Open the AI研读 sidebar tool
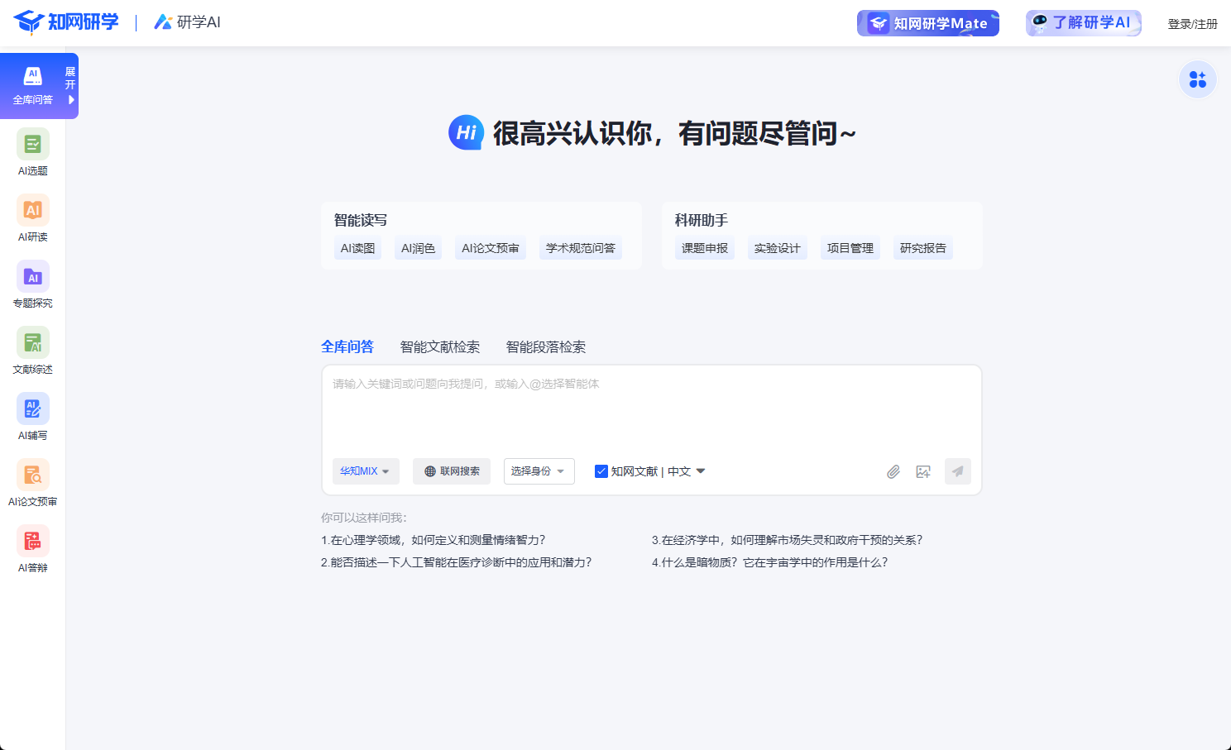The height and width of the screenshot is (750, 1231). pos(33,218)
